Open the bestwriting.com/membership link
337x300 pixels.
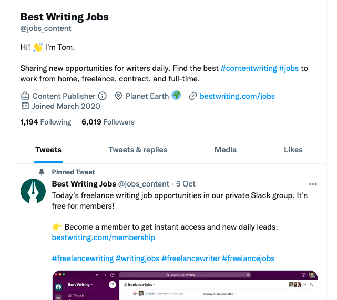(x=104, y=237)
